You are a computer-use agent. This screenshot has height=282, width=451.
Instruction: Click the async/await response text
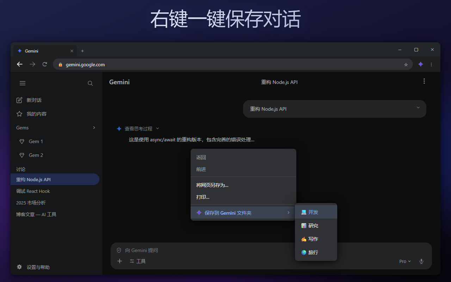pyautogui.click(x=192, y=140)
